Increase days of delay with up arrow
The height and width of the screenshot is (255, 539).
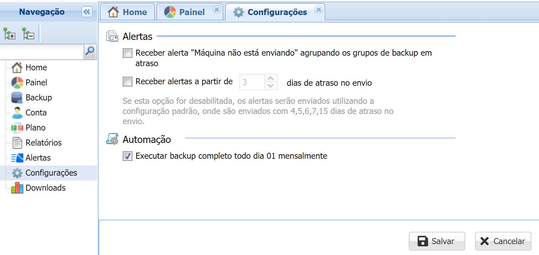pos(271,78)
